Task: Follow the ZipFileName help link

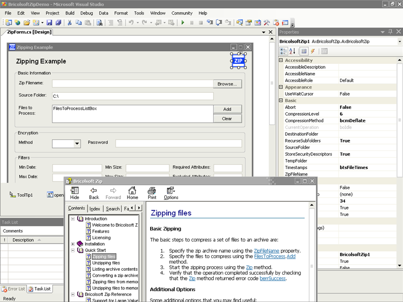Action: [266, 251]
